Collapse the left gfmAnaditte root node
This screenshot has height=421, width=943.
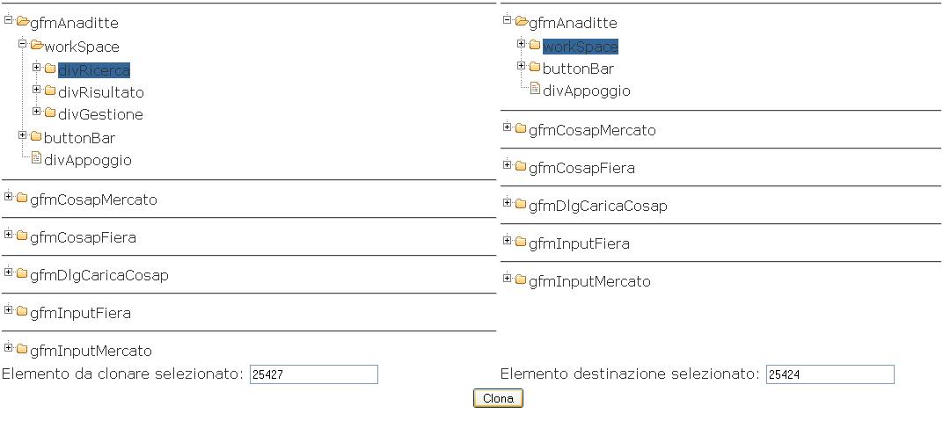click(x=9, y=19)
